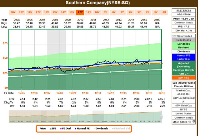Click Recessions color code swatch
Viewport: 200px width, 136px height.
click(x=184, y=40)
